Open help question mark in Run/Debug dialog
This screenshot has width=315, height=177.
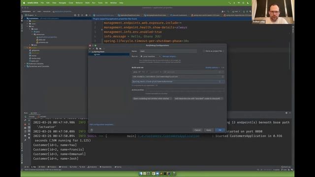point(92,130)
